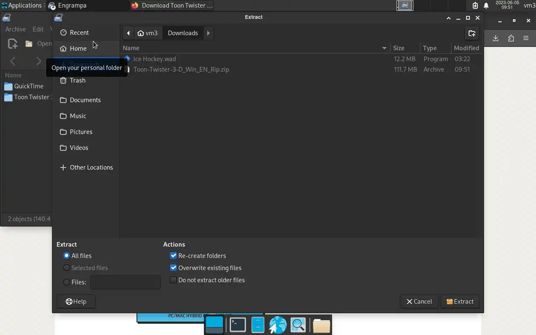This screenshot has height=335, width=536.
Task: Go to Home in the sidebar
Action: [x=86, y=49]
